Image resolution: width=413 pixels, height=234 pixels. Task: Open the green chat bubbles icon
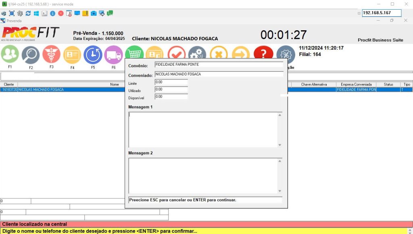click(110, 13)
